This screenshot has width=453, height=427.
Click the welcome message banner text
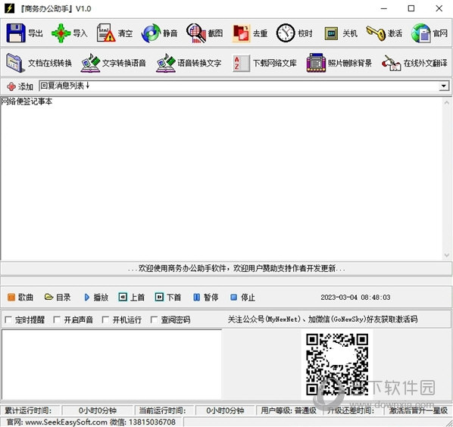(x=236, y=269)
